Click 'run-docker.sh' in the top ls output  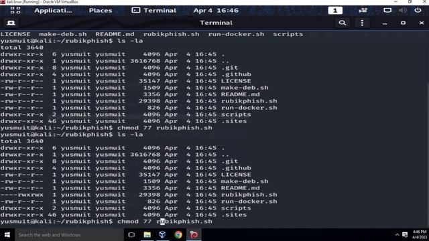click(236, 34)
